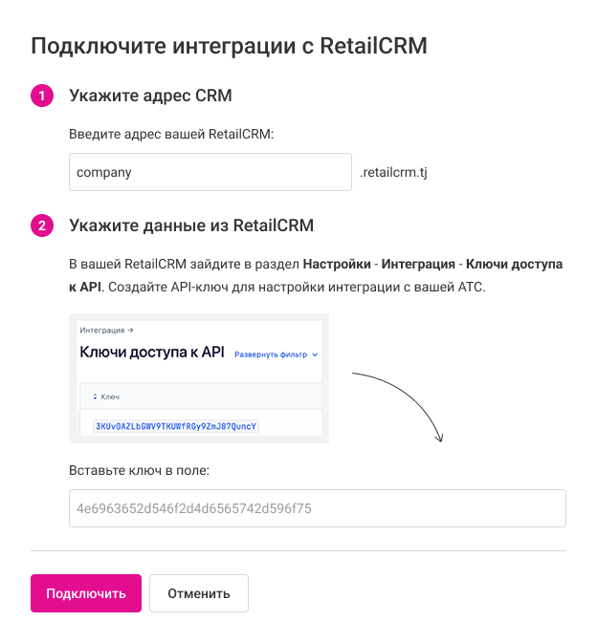Select the Укажите данные из RetailCRM heading
Image resolution: width=597 pixels, height=643 pixels.
(x=191, y=226)
